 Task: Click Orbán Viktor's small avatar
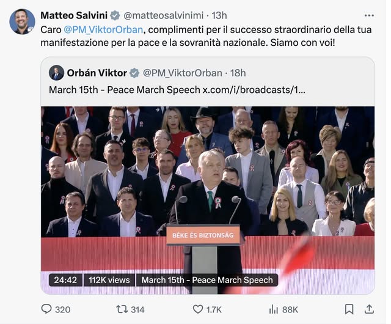pos(57,73)
